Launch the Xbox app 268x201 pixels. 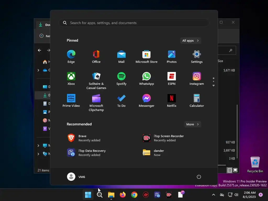coord(71,79)
